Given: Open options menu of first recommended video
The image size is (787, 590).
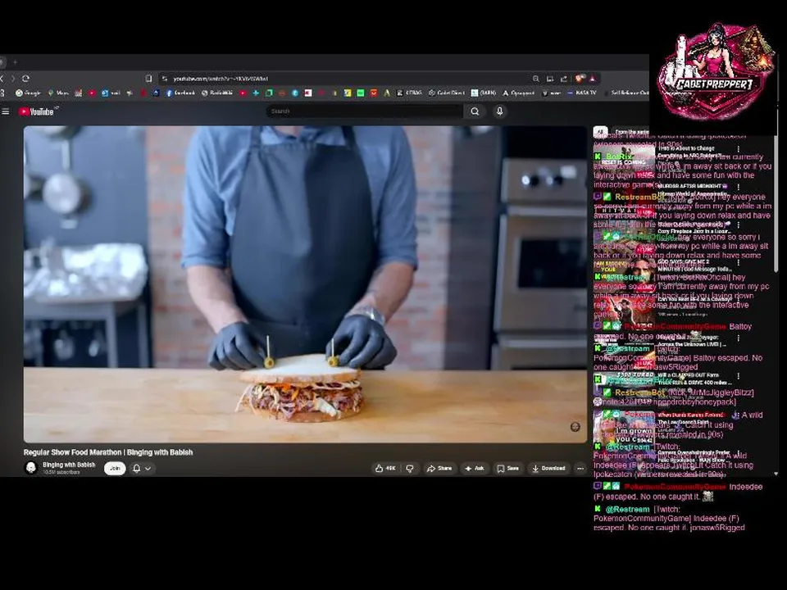Looking at the screenshot, I should click(x=739, y=149).
